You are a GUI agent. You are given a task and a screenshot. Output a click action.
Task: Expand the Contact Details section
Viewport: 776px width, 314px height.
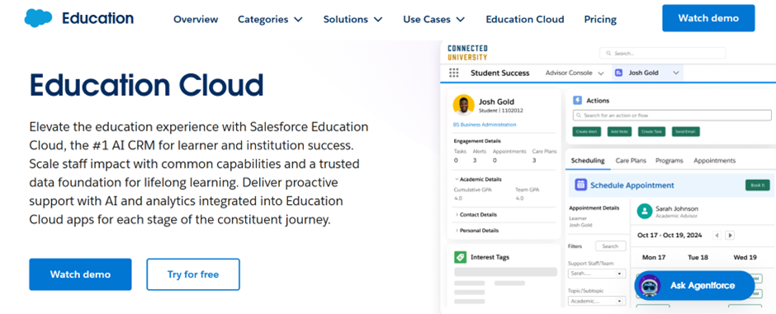pos(476,215)
